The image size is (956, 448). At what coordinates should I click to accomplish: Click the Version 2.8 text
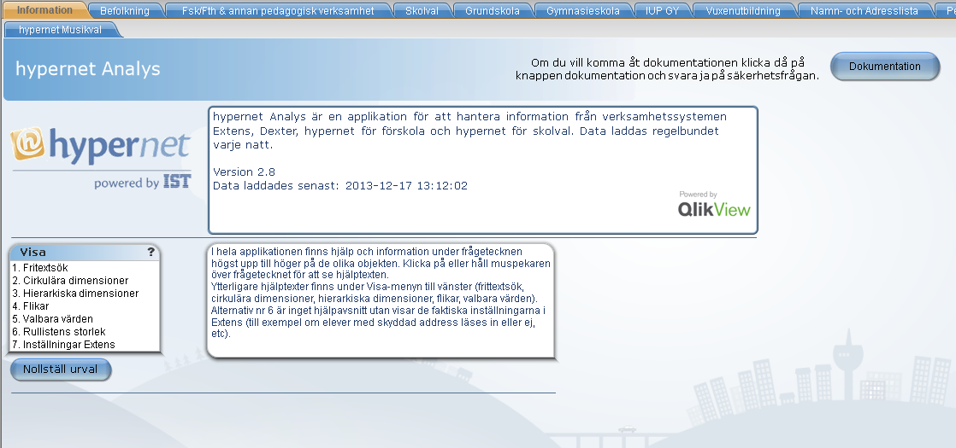click(x=244, y=172)
